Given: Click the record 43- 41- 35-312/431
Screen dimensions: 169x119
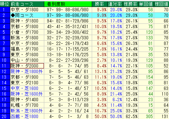Looking at the screenshot, I should tap(68, 26).
